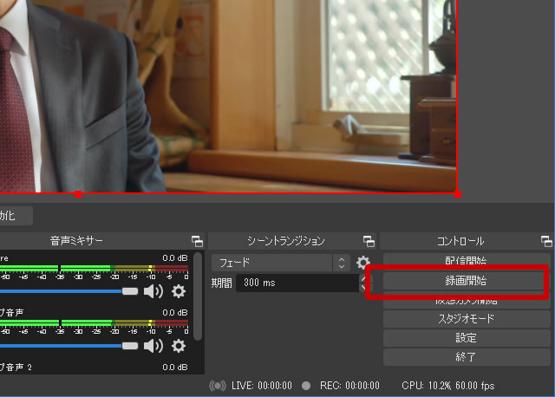Click the 配信開始 button
The width and height of the screenshot is (555, 397).
[x=465, y=262]
